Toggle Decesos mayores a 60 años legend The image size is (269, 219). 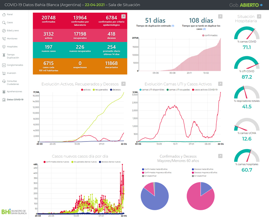click(x=204, y=173)
